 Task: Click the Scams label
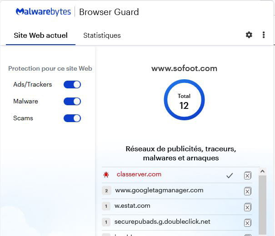[23, 118]
